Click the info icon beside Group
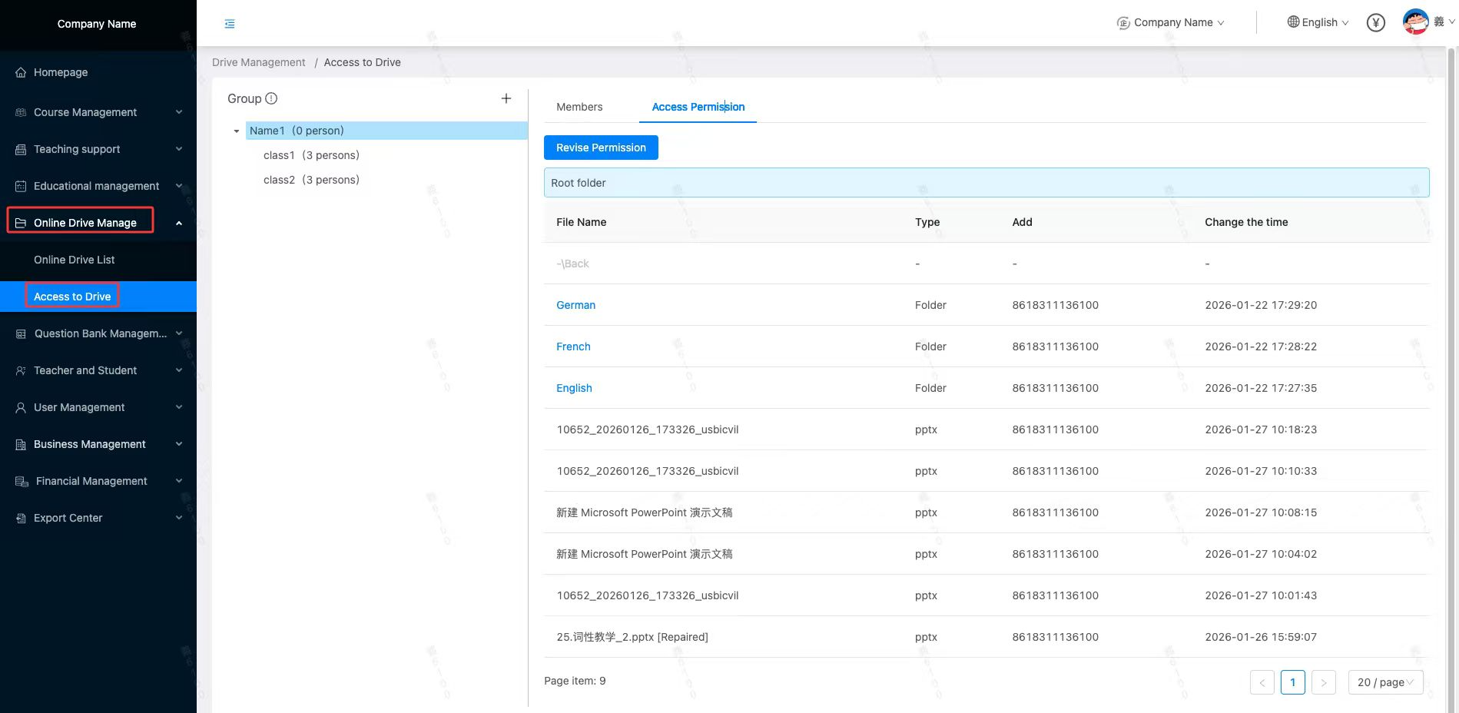The width and height of the screenshot is (1459, 713). click(x=273, y=98)
